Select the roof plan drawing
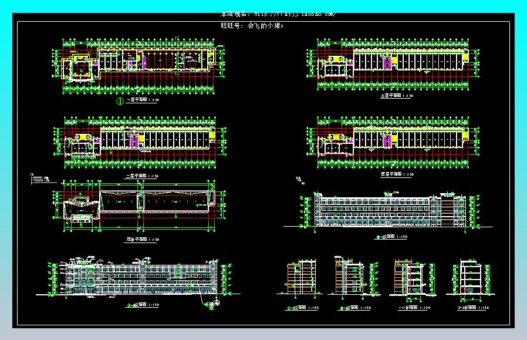 click(x=140, y=206)
